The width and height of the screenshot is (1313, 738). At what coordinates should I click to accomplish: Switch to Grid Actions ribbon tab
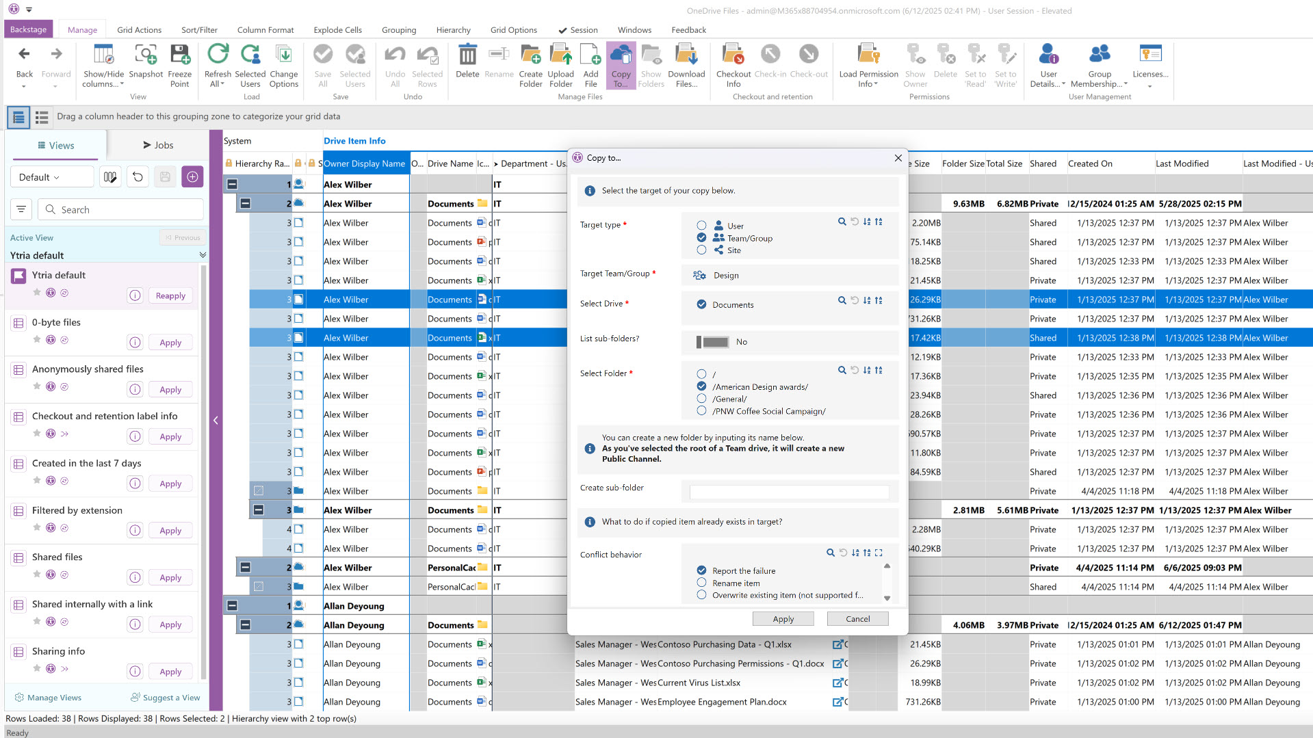click(x=139, y=29)
